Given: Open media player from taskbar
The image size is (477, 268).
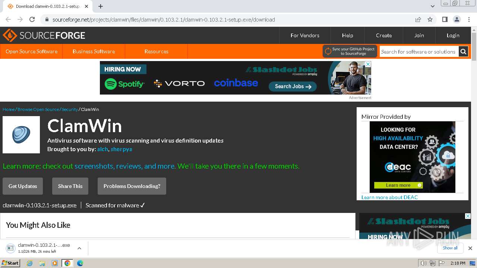Looking at the screenshot, I should tap(55, 263).
